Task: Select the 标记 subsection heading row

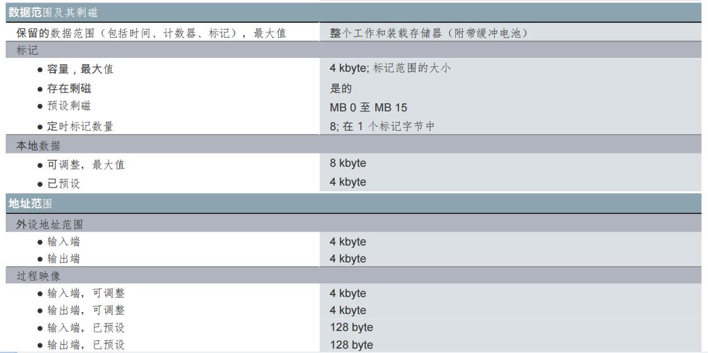Action: coord(27,50)
